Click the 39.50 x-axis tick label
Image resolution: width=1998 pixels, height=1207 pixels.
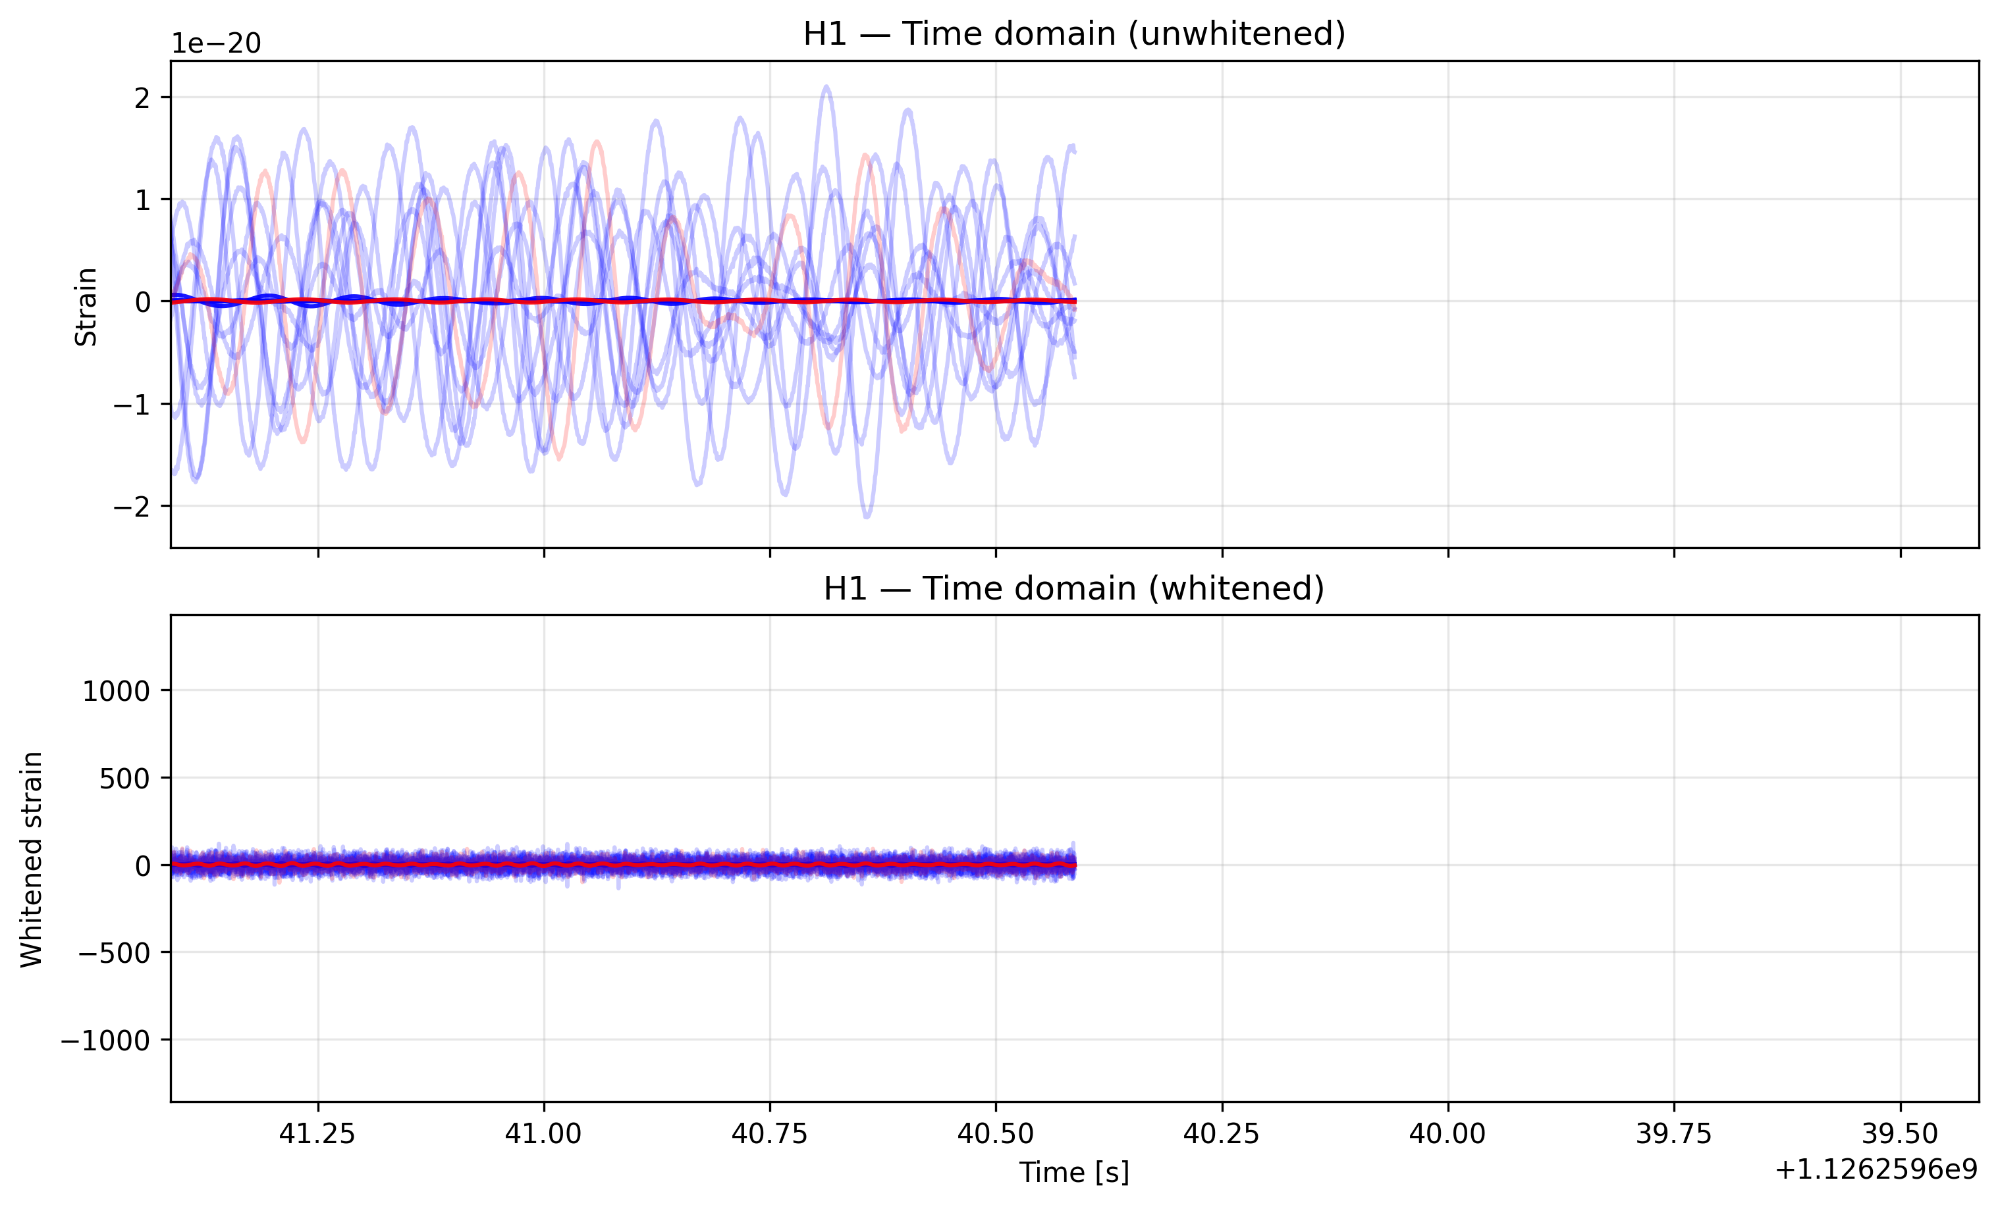tap(1900, 1134)
